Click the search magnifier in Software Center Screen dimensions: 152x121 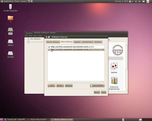109,40
